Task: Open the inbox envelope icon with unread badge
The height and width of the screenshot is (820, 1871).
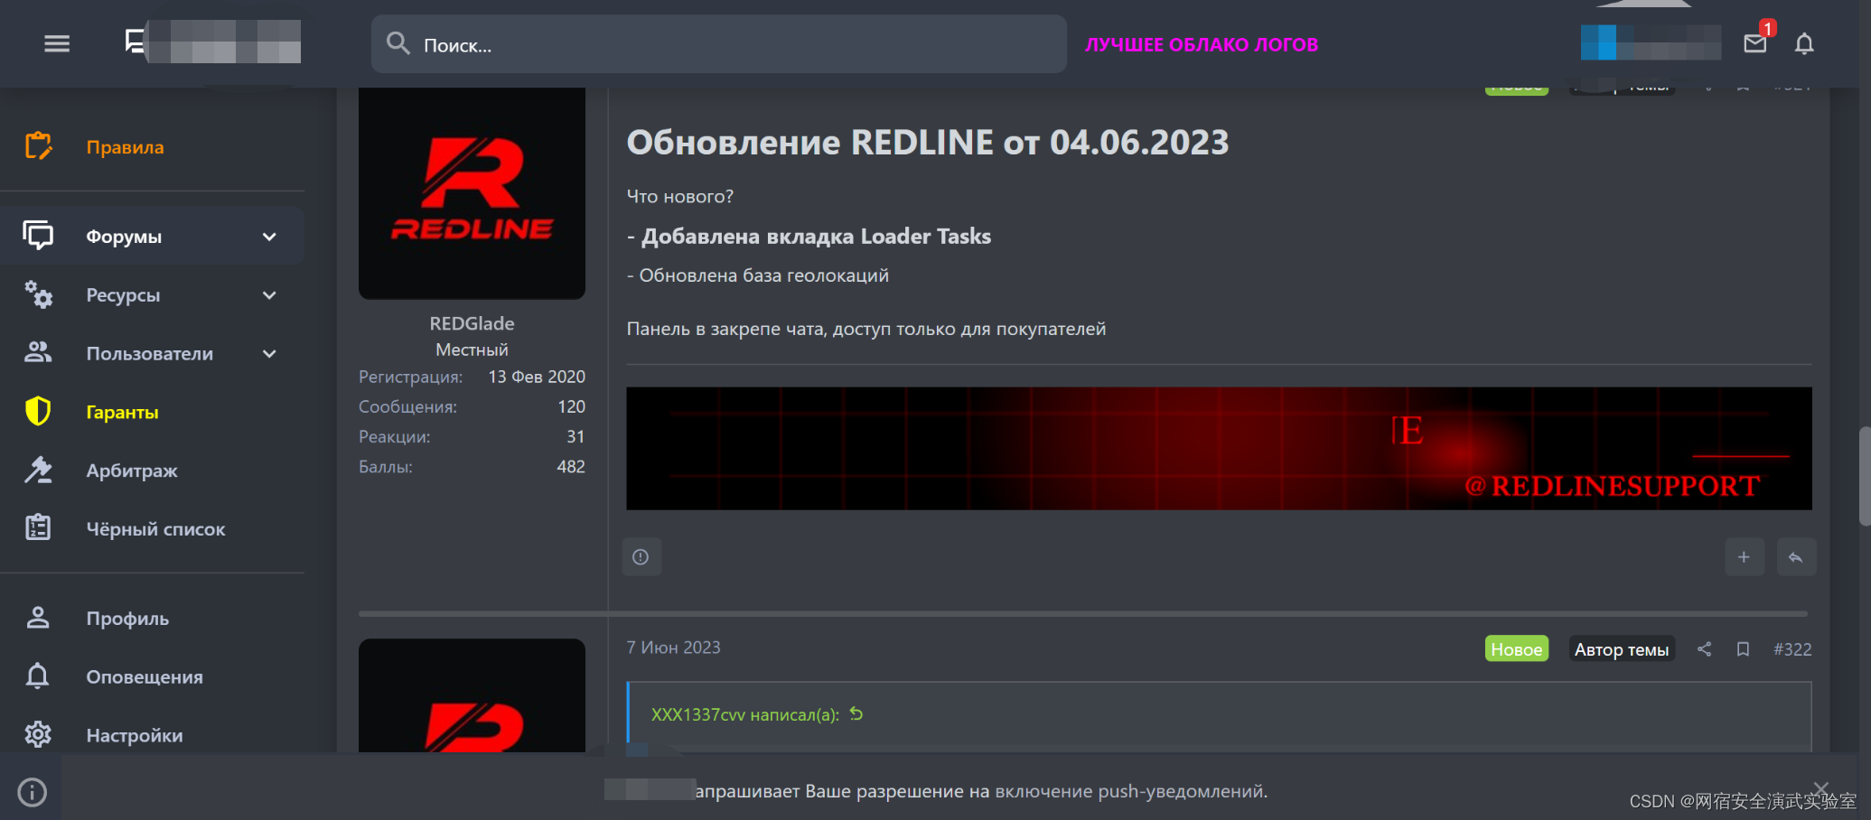Action: pyautogui.click(x=1755, y=42)
